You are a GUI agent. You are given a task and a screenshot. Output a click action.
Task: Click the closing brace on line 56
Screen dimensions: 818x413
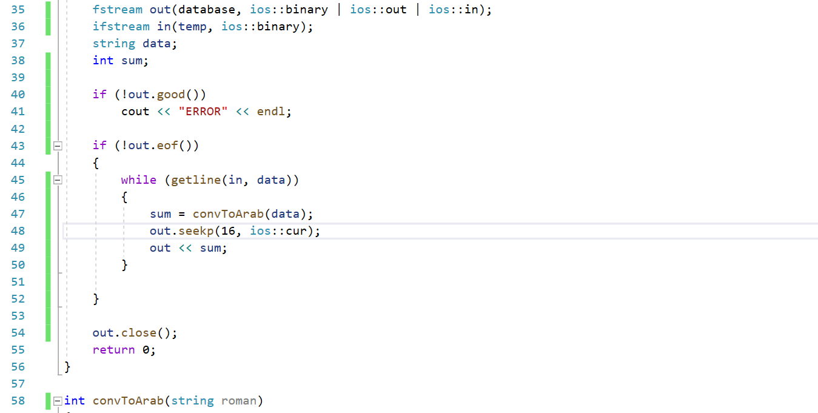tap(66, 366)
